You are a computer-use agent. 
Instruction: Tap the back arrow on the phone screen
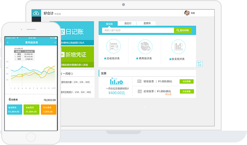[x=8, y=42]
